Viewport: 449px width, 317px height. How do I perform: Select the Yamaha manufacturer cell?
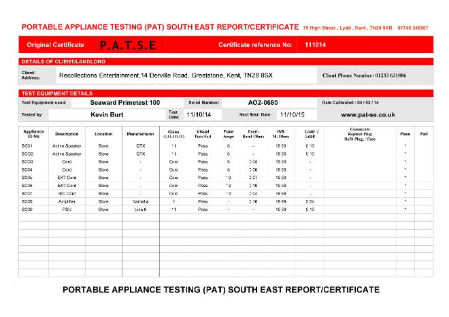pyautogui.click(x=140, y=201)
